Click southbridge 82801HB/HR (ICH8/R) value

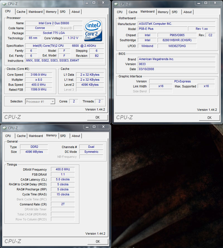point(177,40)
